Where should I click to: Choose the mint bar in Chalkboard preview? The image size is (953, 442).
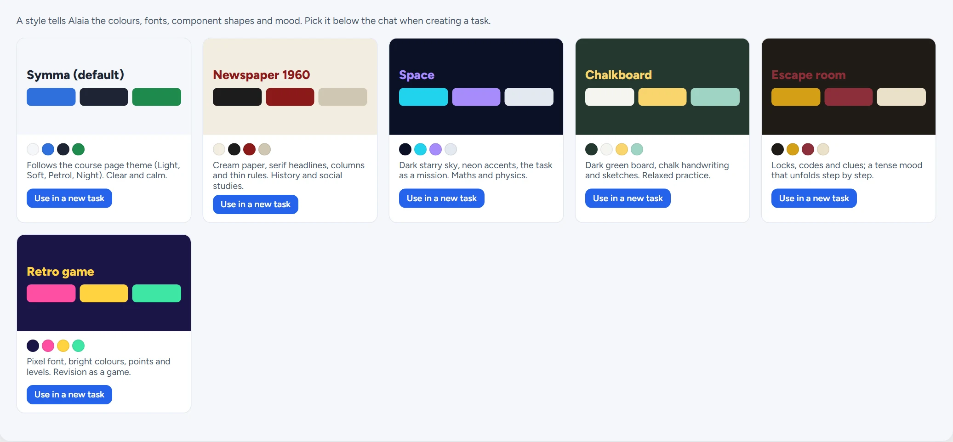[715, 97]
